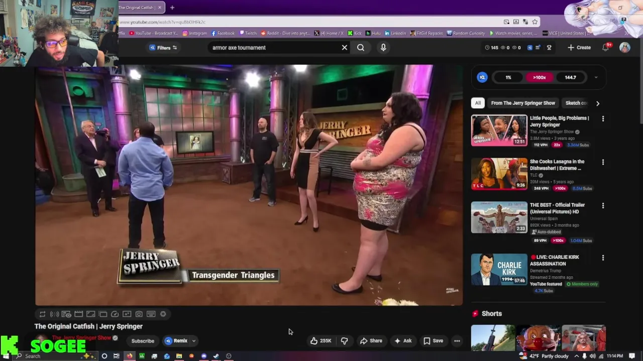Image resolution: width=643 pixels, height=361 pixels.
Task: Open the Facebook bookmark
Action: (223, 33)
